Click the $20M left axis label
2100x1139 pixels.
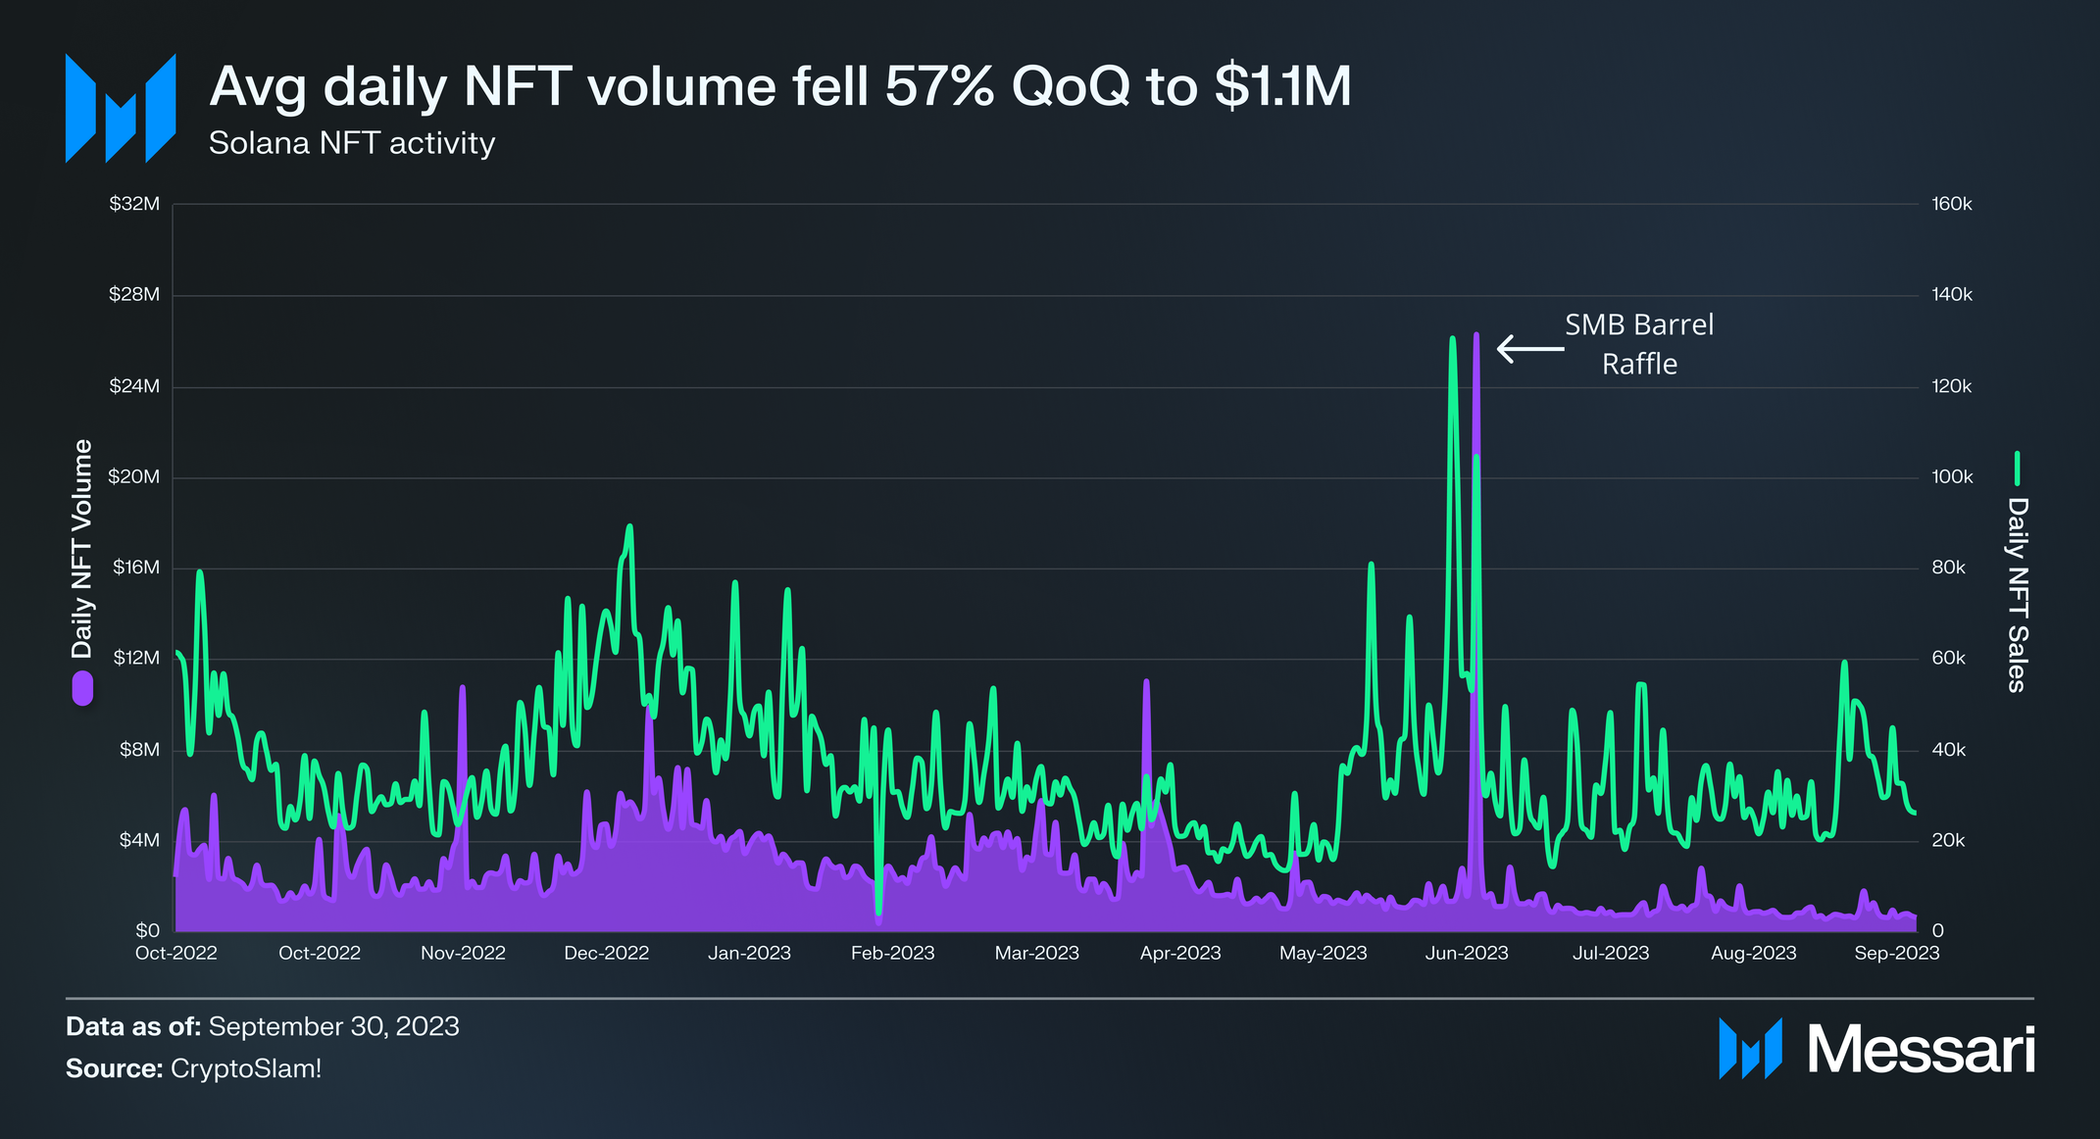pyautogui.click(x=134, y=477)
